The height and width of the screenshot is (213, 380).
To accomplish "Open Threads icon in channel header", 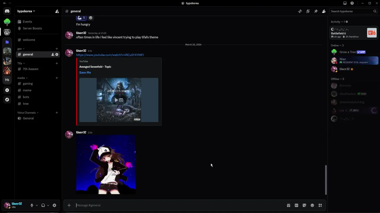I will (300, 11).
